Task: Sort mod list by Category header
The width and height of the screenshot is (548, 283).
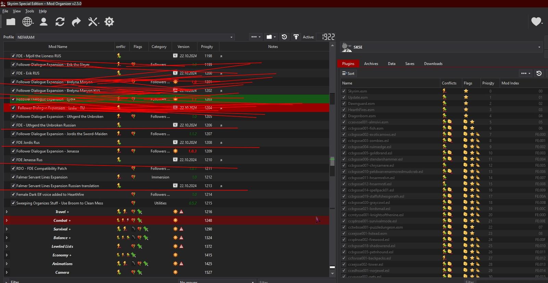Action: point(159,47)
